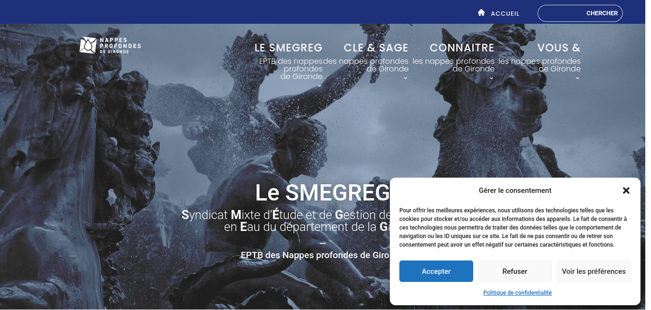Decline cookies with the Refuser button

[x=515, y=271]
